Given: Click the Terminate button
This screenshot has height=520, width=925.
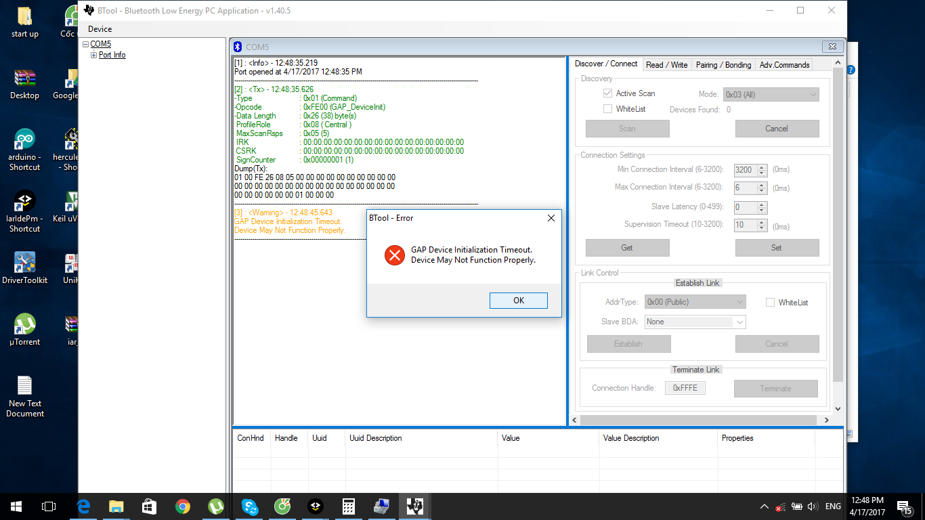Looking at the screenshot, I should (775, 389).
